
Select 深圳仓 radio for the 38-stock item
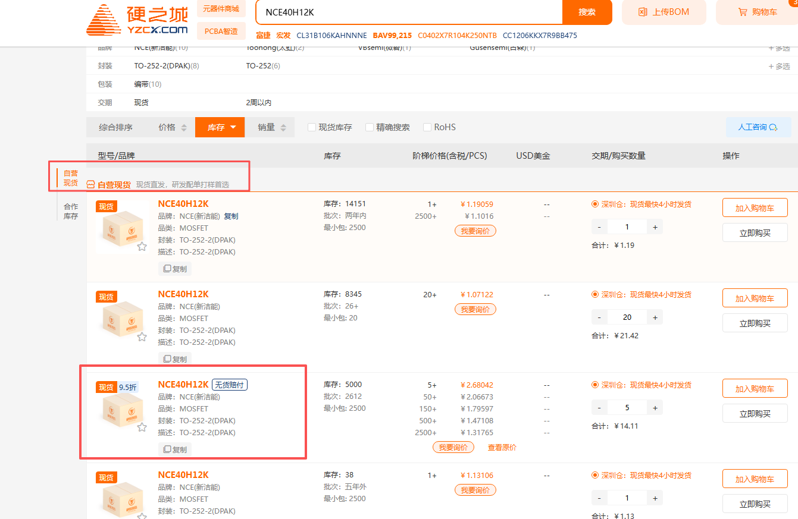click(x=595, y=475)
